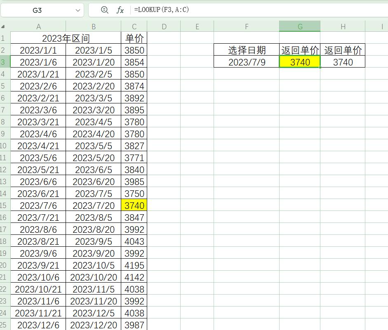
Task: Click the zoom formula bar icon
Action: click(105, 10)
